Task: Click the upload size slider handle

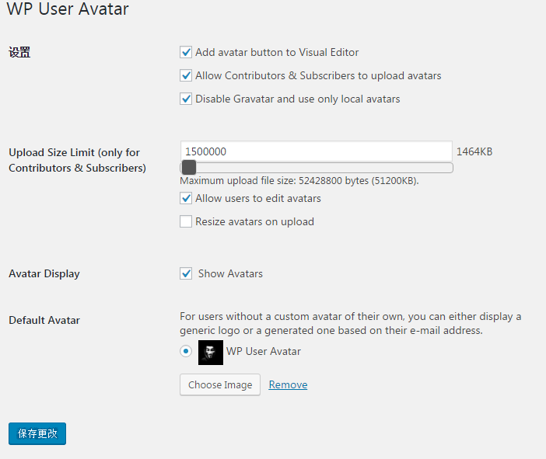Action: tap(189, 168)
